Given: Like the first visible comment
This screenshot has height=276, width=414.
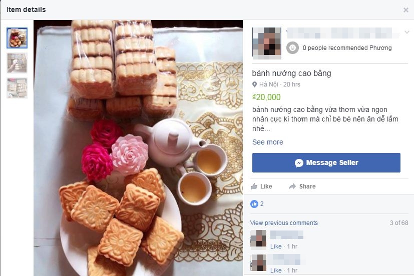Looking at the screenshot, I should 276,246.
